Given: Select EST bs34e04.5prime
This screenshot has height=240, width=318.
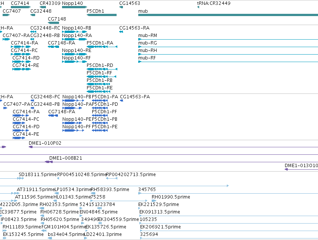Looking at the screenshot, I should coord(50,238).
